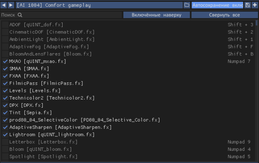Click the effects list vertical scrollbar
259x163 pixels.
click(256, 91)
